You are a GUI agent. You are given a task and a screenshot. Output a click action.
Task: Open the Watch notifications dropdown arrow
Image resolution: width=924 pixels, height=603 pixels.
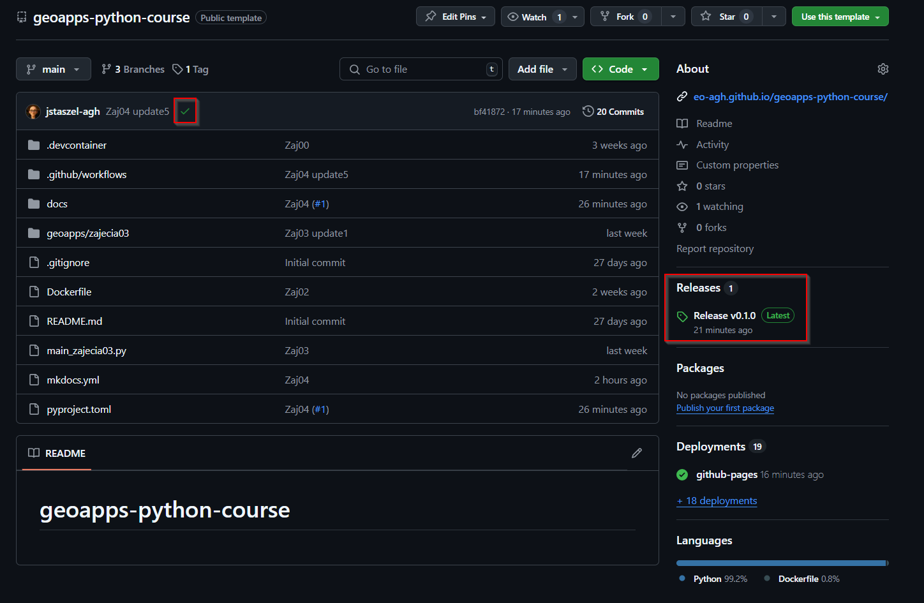click(x=575, y=17)
